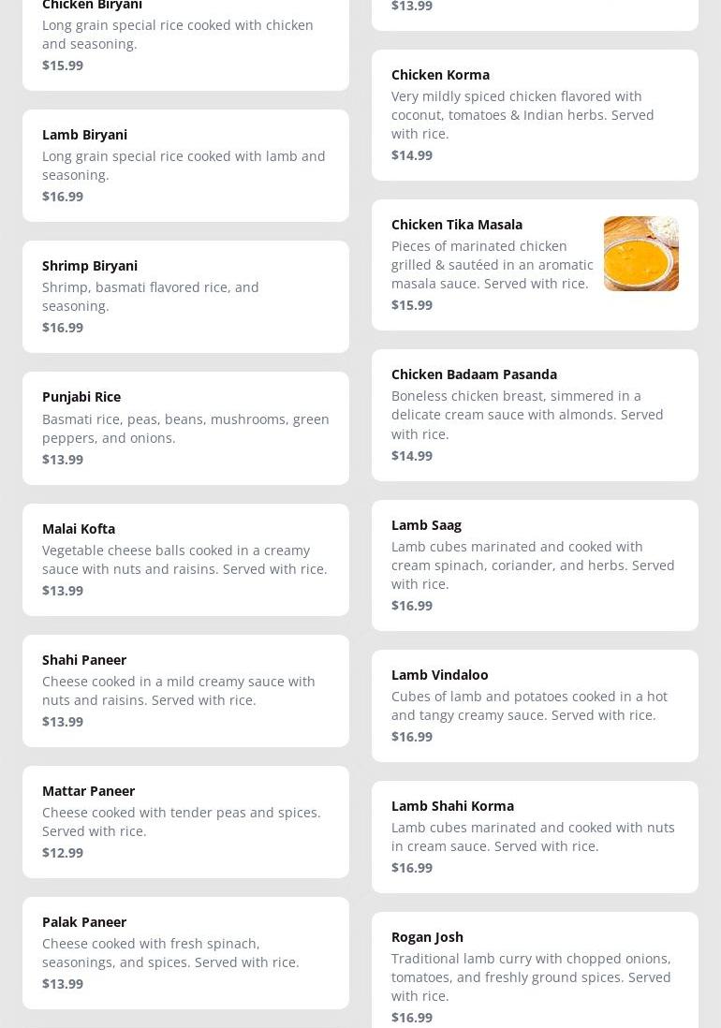Click the Lamb Vindaloo description text
The height and width of the screenshot is (1028, 721).
529,706
